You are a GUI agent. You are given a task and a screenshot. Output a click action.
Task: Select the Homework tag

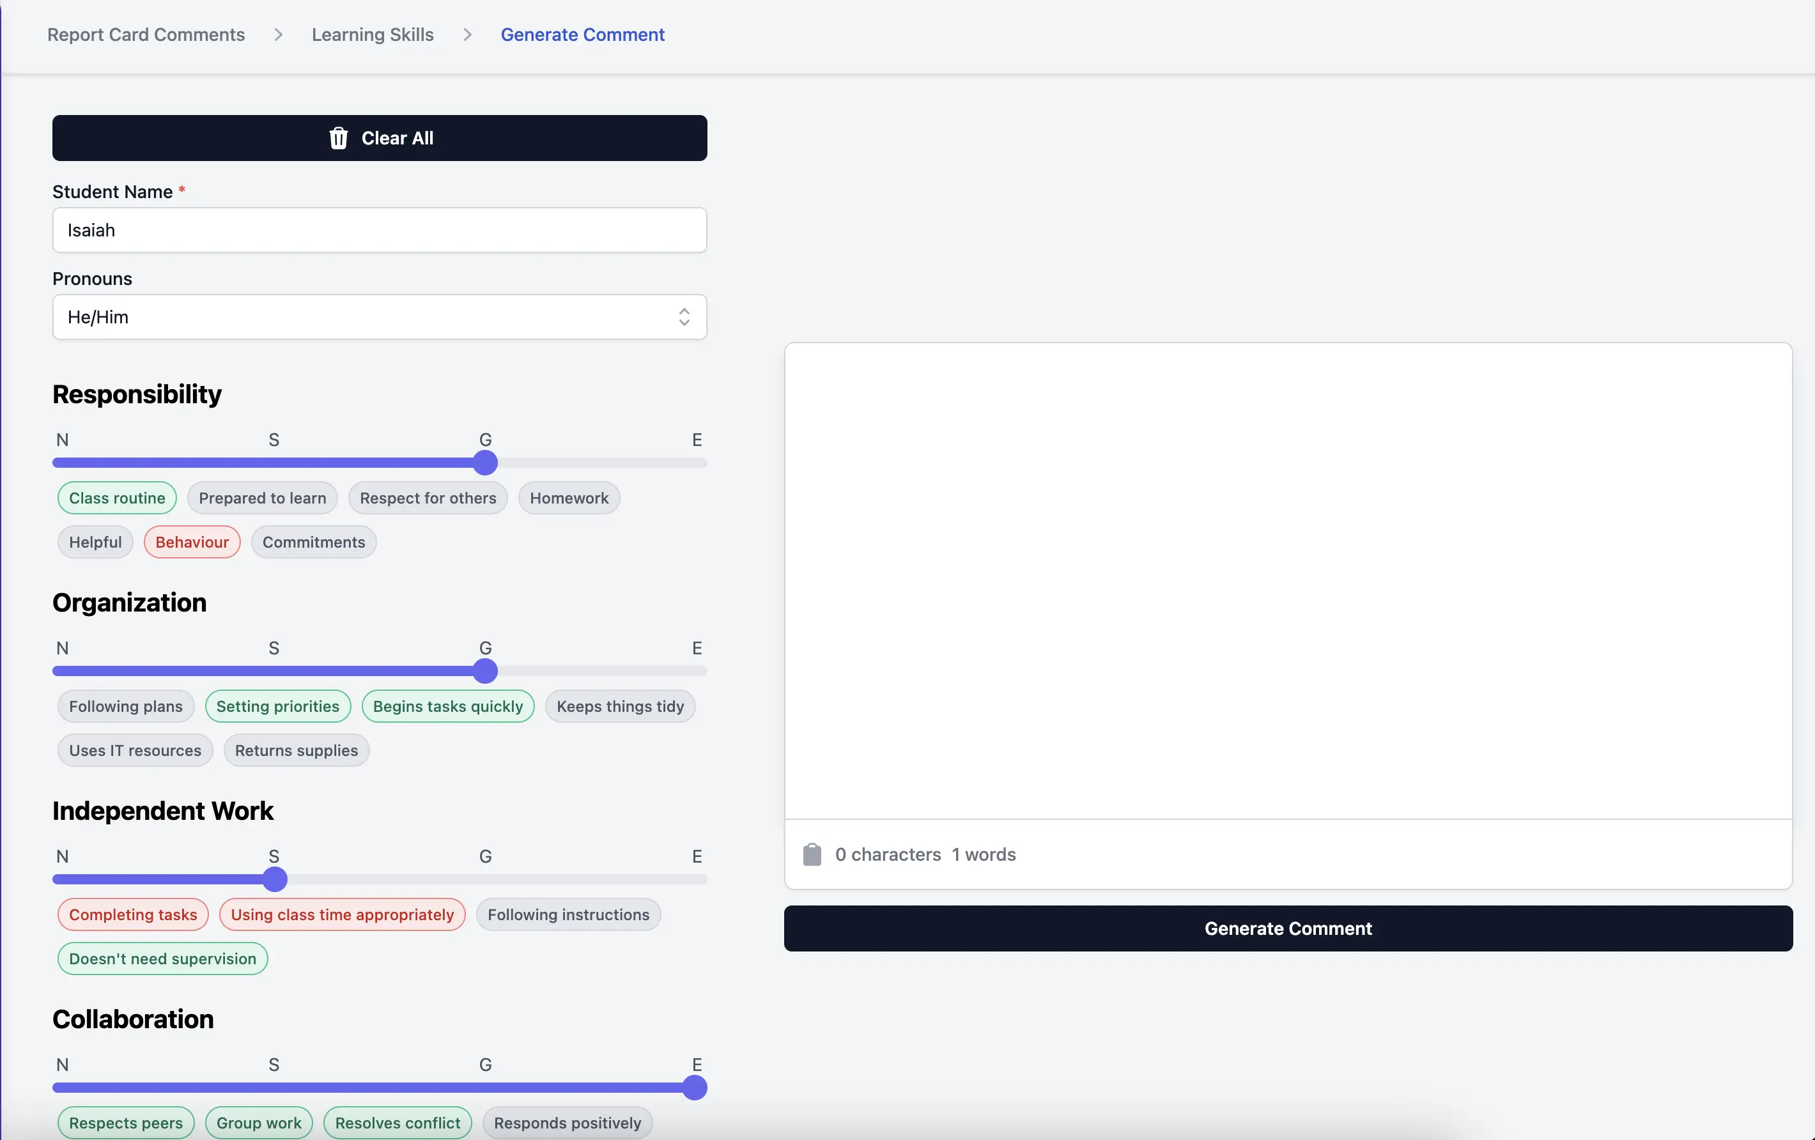click(x=568, y=498)
